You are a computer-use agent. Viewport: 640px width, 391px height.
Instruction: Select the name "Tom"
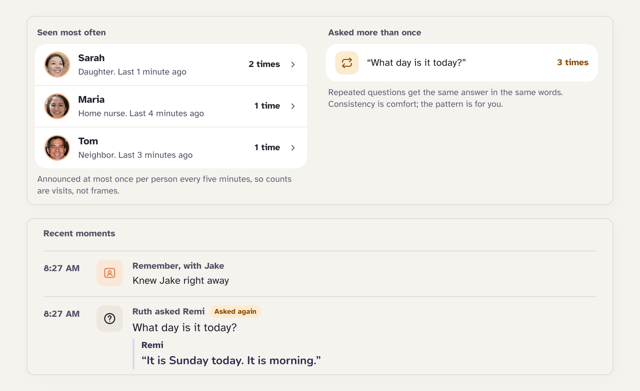pyautogui.click(x=88, y=141)
